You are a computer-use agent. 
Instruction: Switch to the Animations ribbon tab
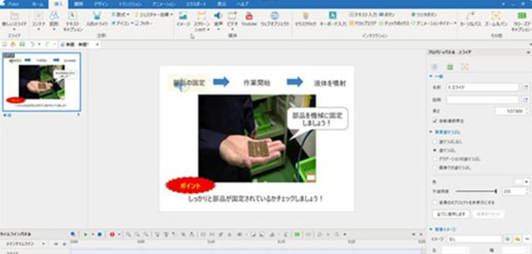pyautogui.click(x=164, y=4)
